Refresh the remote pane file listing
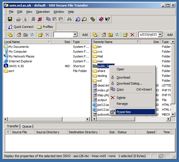Viewport: 179px width, 162px height. point(117,35)
